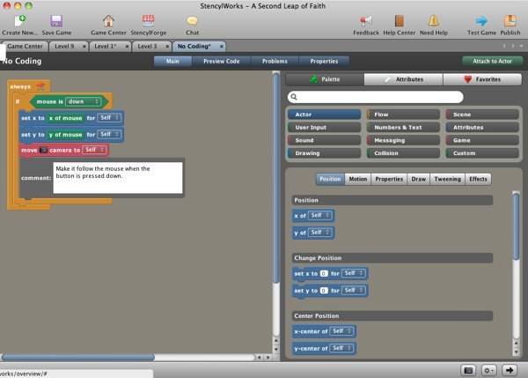
Task: Open the Game Center house icon
Action: coord(108,21)
